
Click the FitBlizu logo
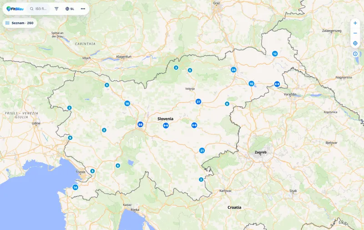(15, 9)
